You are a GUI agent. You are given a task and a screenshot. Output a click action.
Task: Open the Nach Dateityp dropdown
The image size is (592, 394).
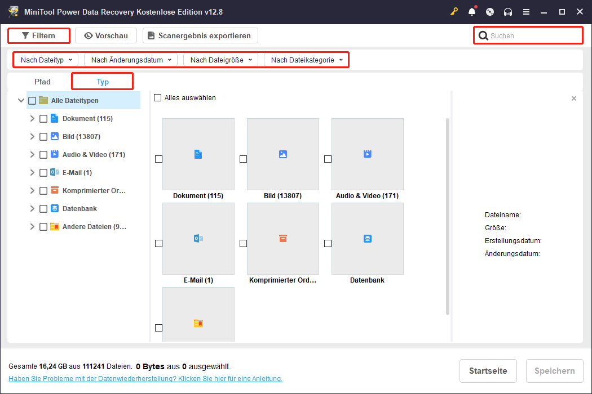point(45,59)
